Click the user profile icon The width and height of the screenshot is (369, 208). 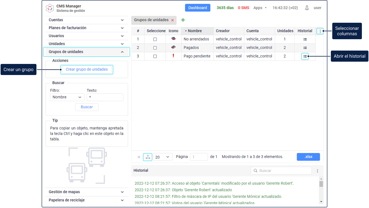coord(307,8)
